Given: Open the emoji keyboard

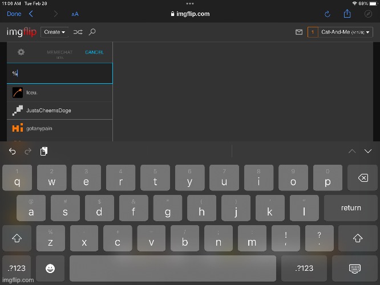Looking at the screenshot, I should point(50,268).
